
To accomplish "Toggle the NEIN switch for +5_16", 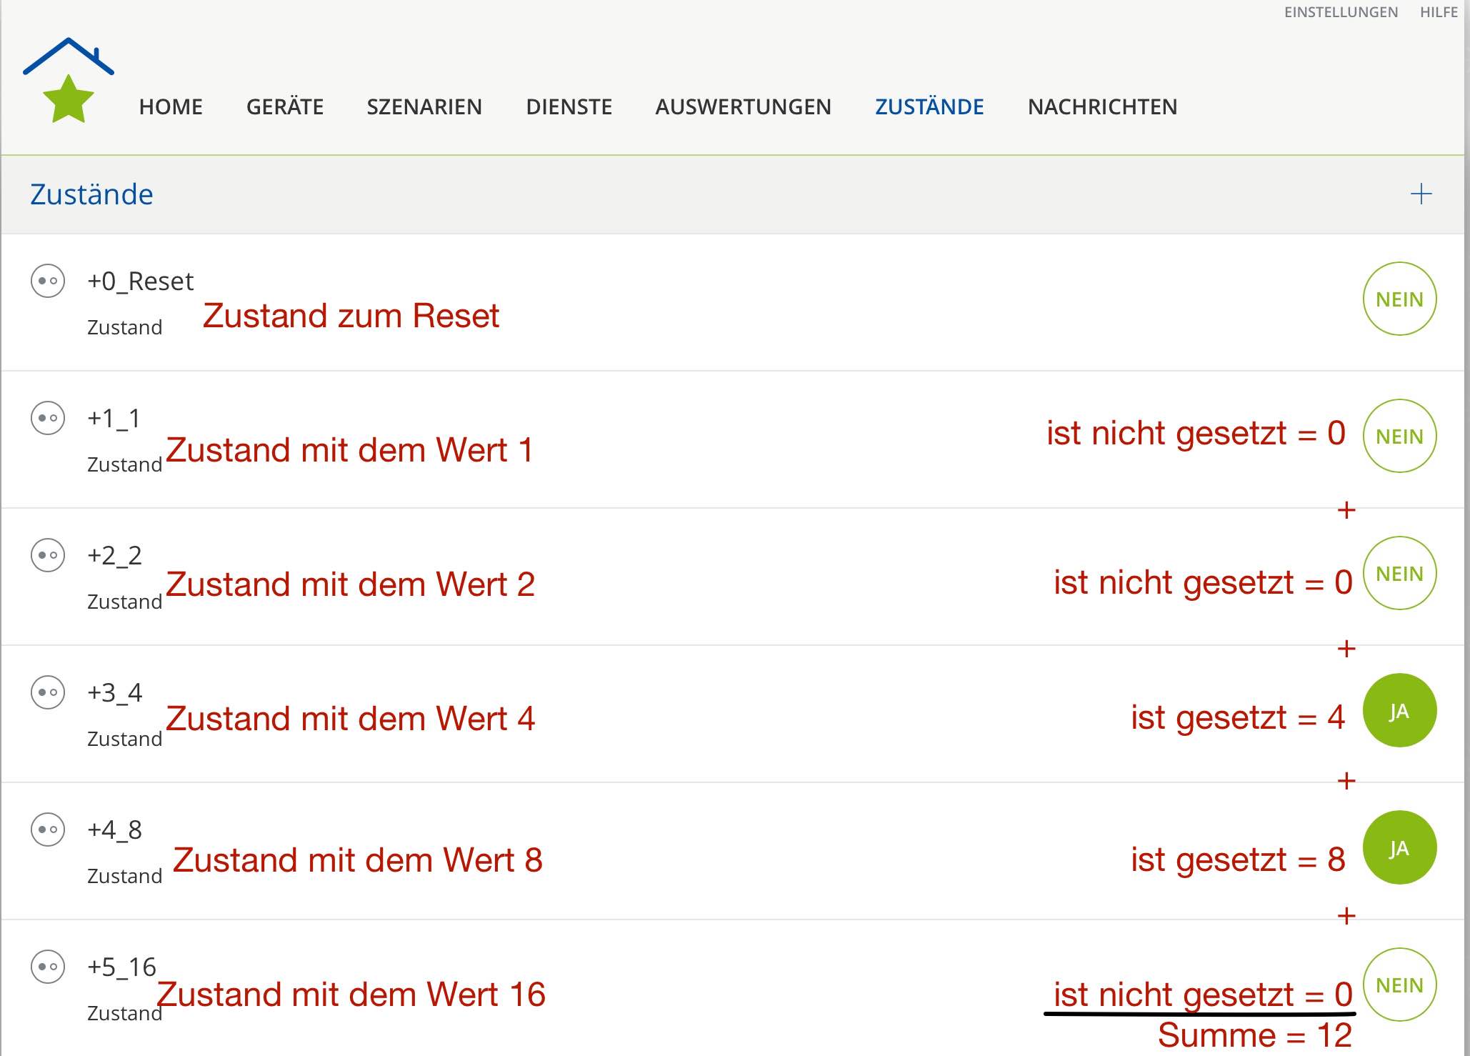I will [1399, 985].
